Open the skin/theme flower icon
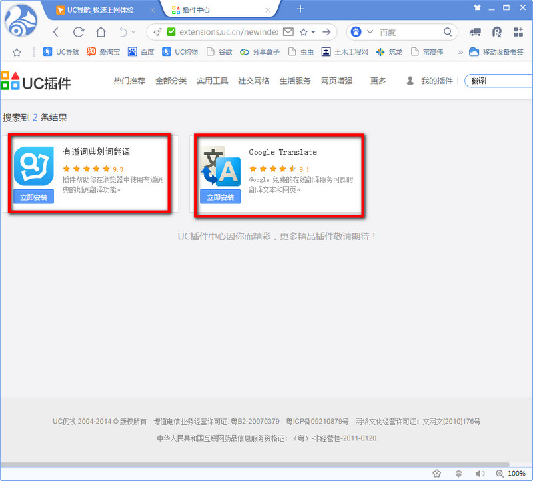533x481 pixels. tap(437, 472)
